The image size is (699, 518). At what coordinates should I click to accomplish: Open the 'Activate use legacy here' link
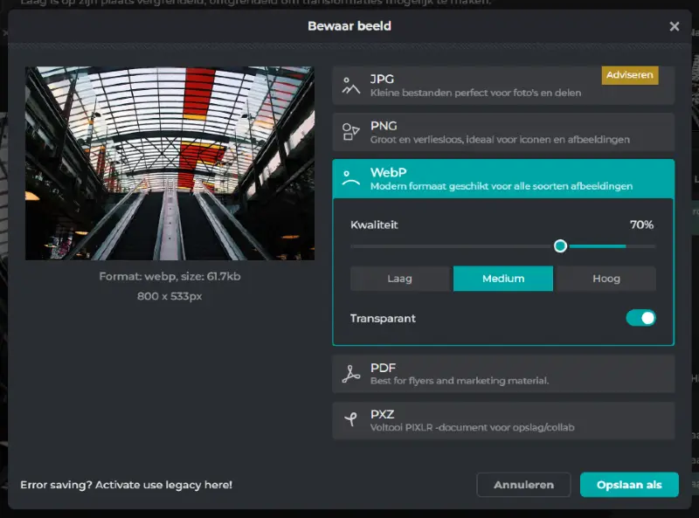click(x=127, y=484)
